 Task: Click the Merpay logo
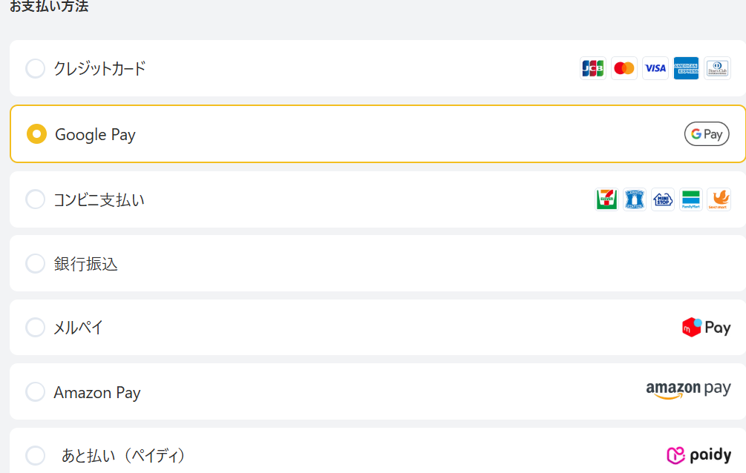pos(706,327)
